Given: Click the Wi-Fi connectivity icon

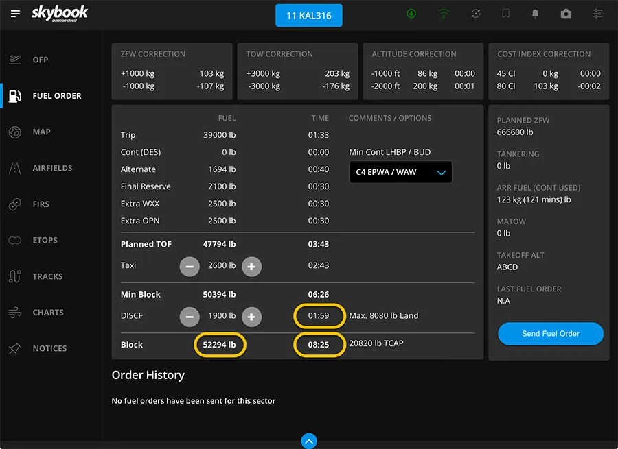Looking at the screenshot, I should click(444, 14).
